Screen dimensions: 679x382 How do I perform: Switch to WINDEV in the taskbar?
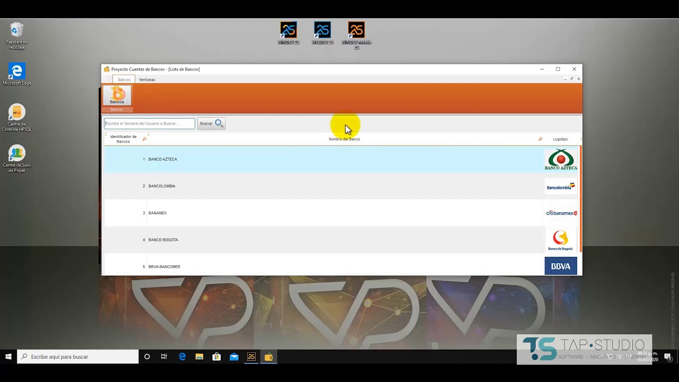251,357
